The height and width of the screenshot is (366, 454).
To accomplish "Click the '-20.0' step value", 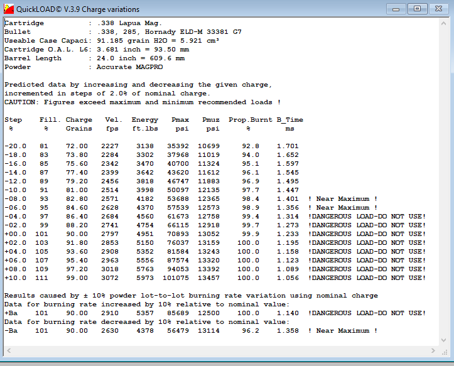I will pyautogui.click(x=15, y=146).
